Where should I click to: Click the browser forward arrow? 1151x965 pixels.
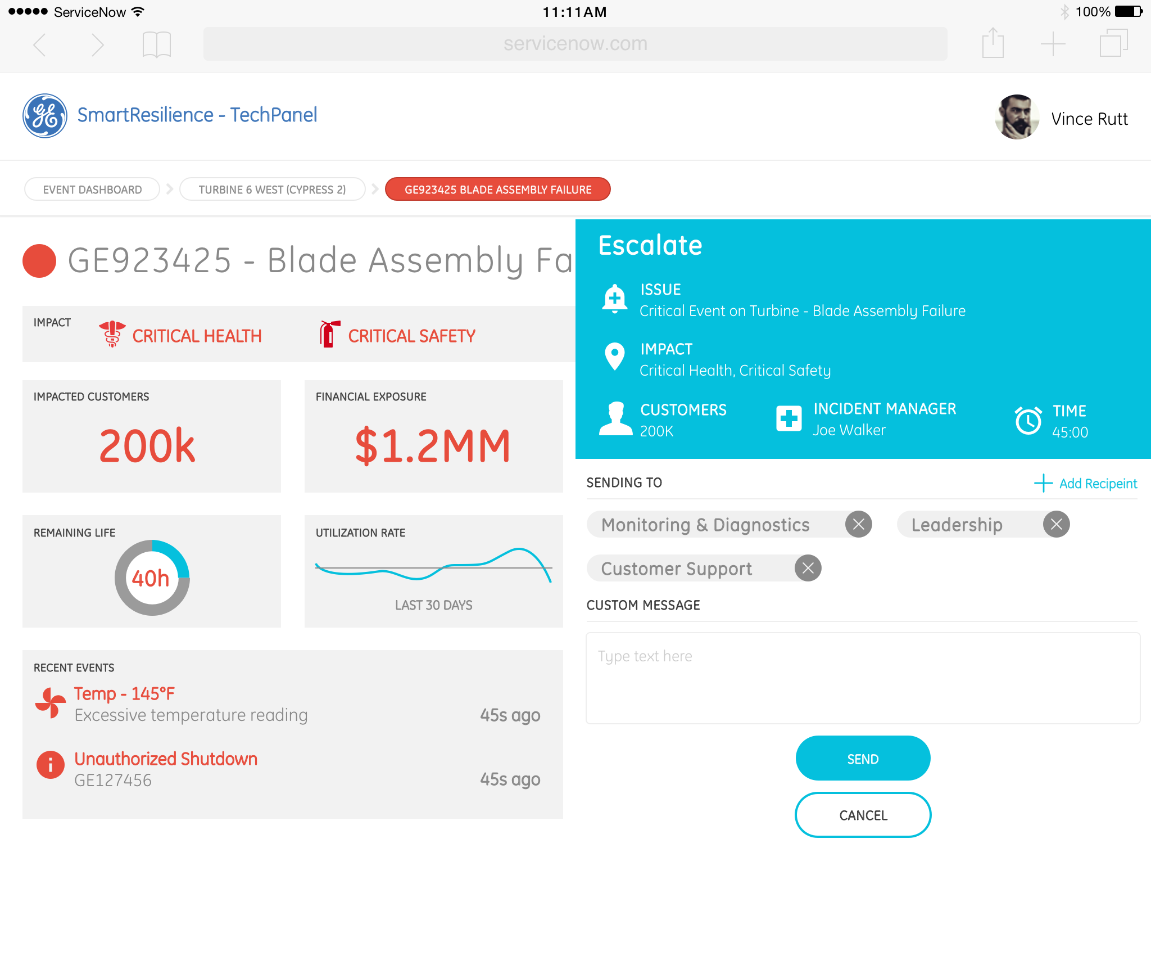[97, 44]
